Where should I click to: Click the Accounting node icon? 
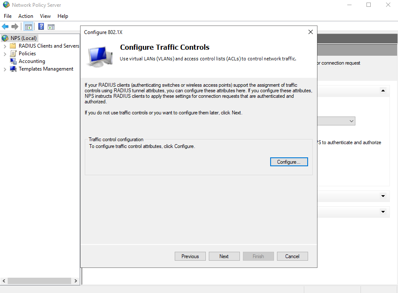(x=13, y=61)
